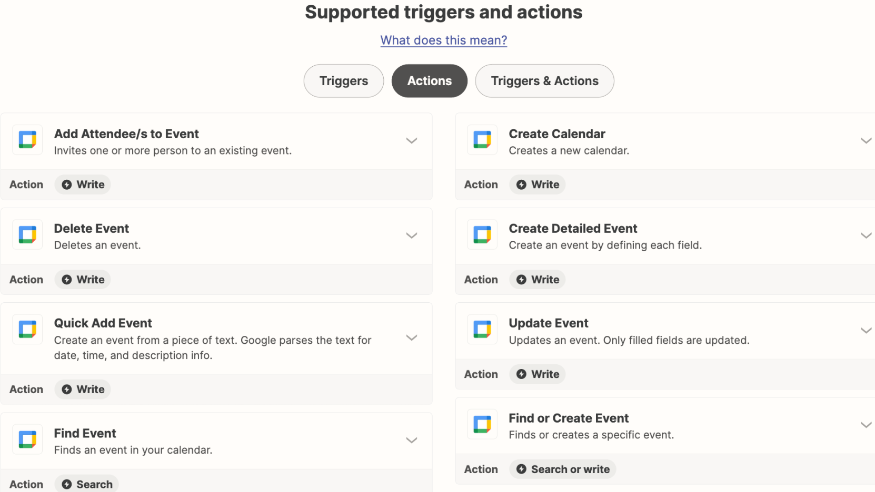
Task: Expand the Create Calendar card chevron
Action: click(x=866, y=140)
